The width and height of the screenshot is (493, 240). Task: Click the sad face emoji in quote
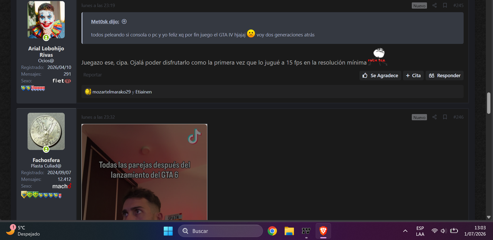251,34
